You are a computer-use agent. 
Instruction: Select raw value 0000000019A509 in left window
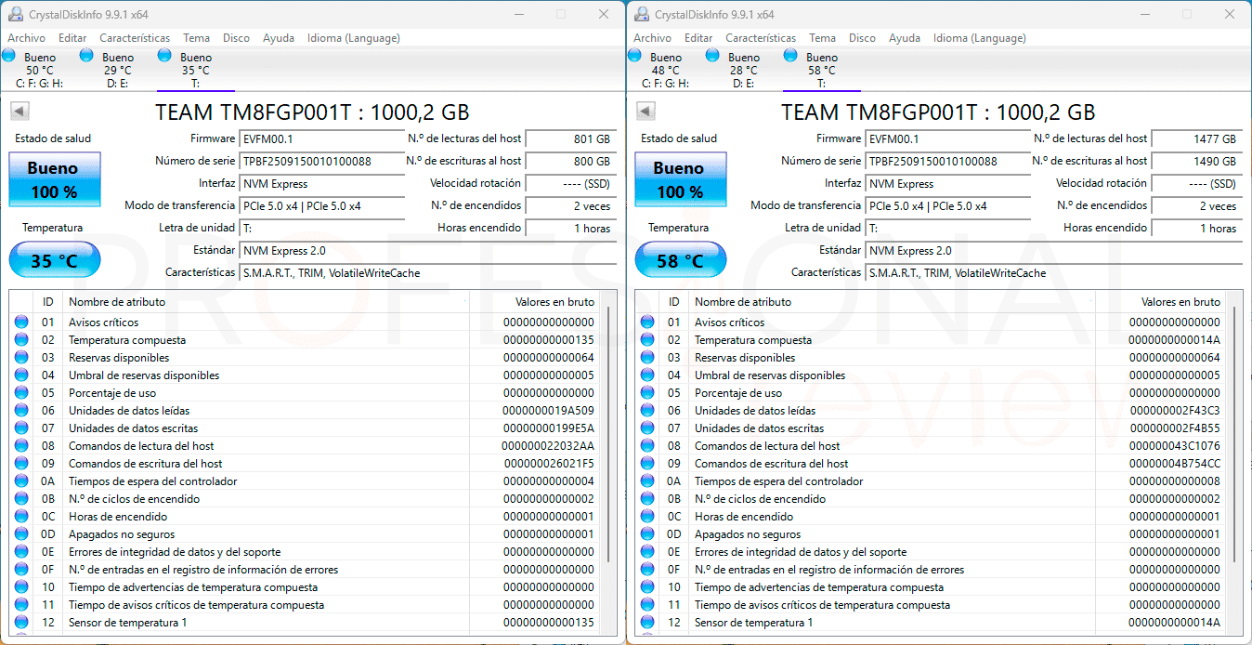tap(548, 411)
